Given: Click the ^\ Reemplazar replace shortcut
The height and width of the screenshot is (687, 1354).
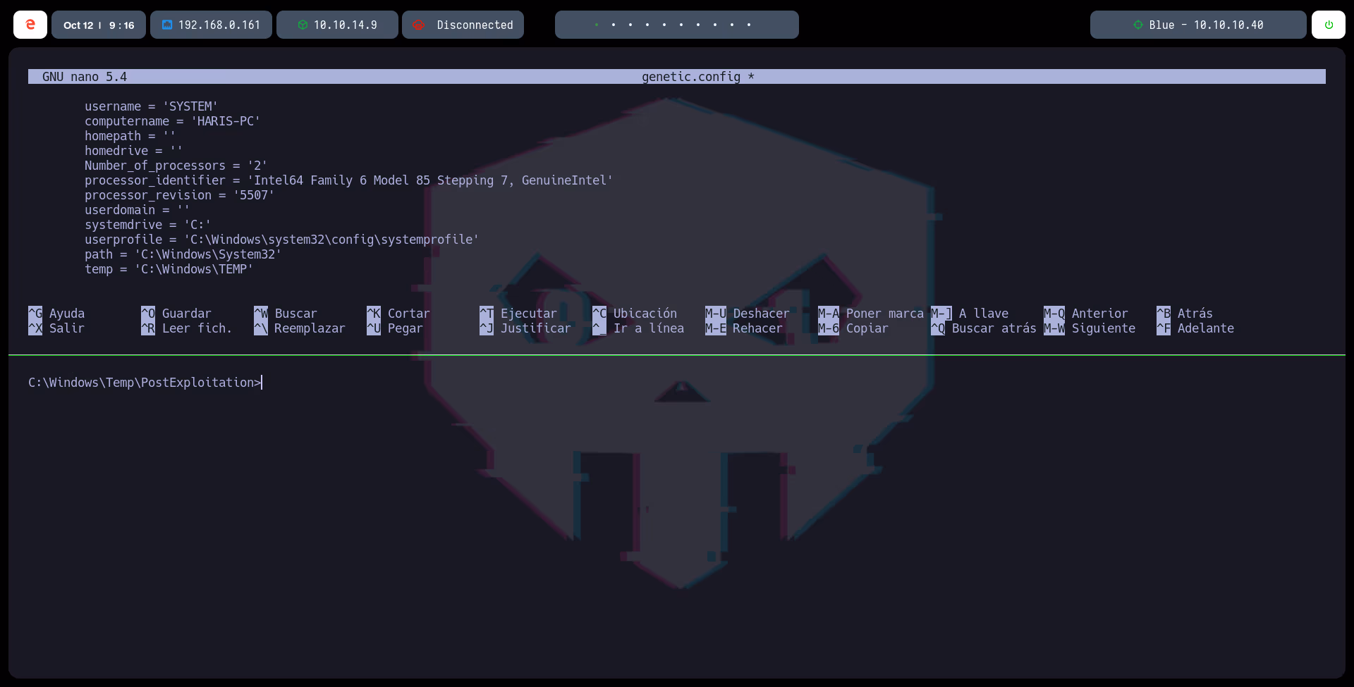Looking at the screenshot, I should coord(300,328).
